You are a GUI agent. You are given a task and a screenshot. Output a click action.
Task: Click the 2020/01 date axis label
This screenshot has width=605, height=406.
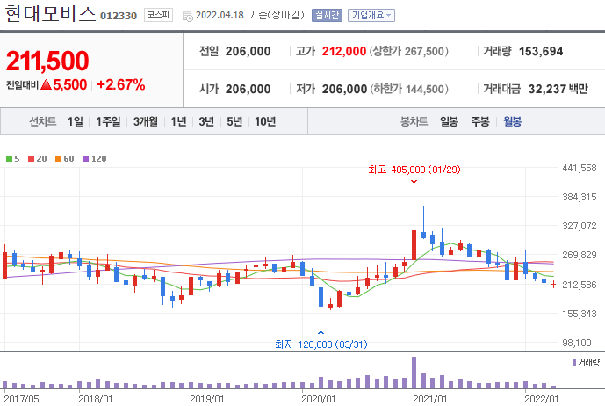319,399
